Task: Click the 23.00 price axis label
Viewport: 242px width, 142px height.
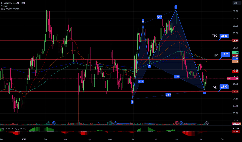Action: (x=235, y=121)
